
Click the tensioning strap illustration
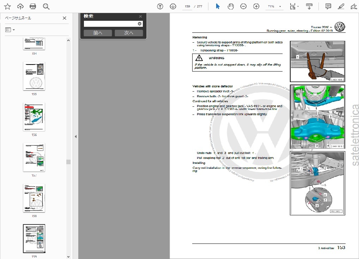[x=317, y=61]
